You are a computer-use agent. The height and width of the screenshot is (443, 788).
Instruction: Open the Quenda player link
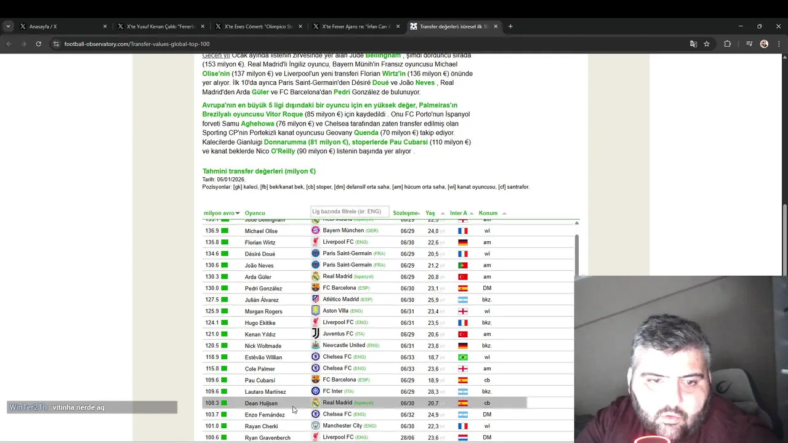[x=366, y=133]
